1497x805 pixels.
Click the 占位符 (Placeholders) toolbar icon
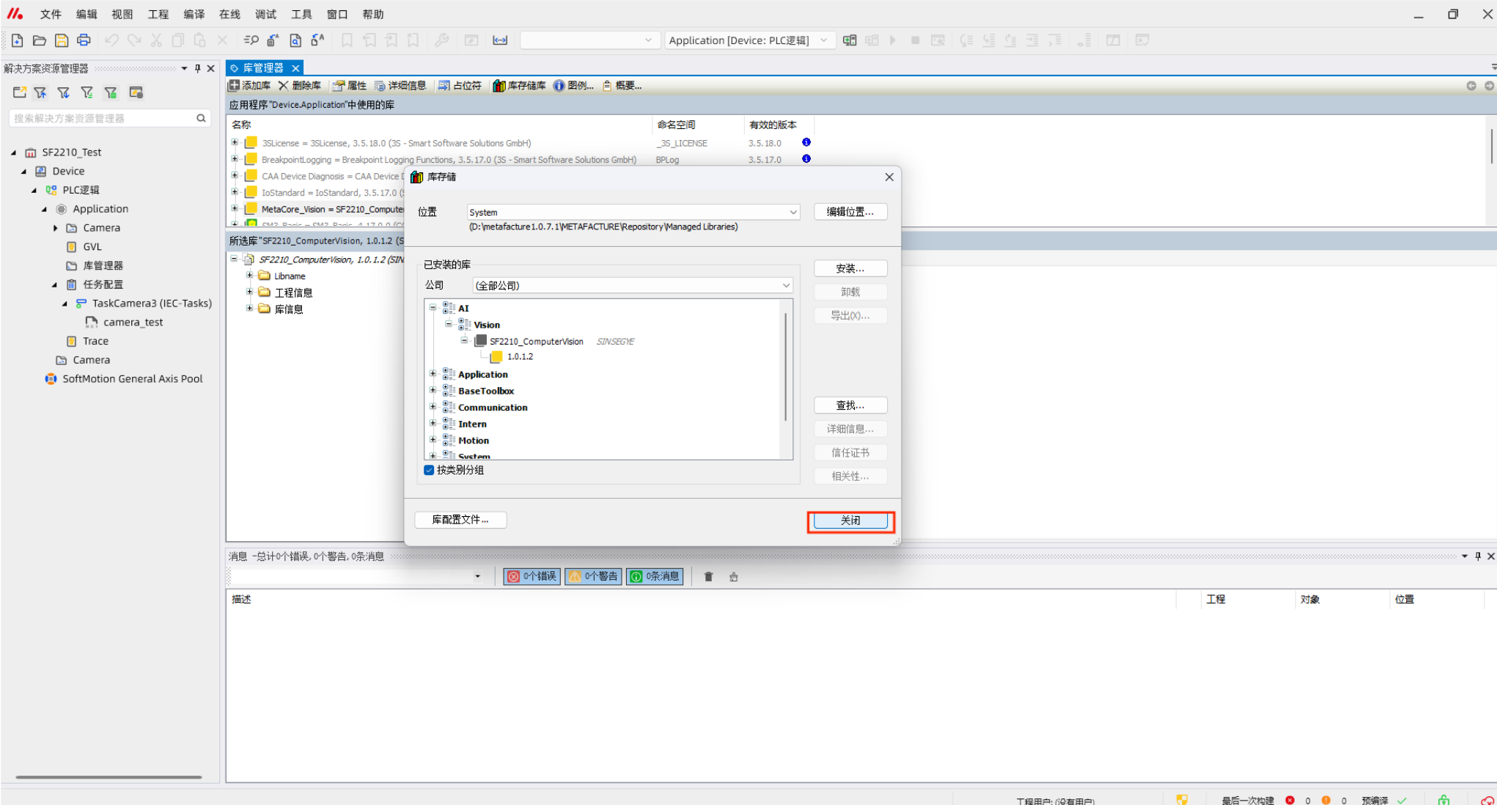(444, 86)
